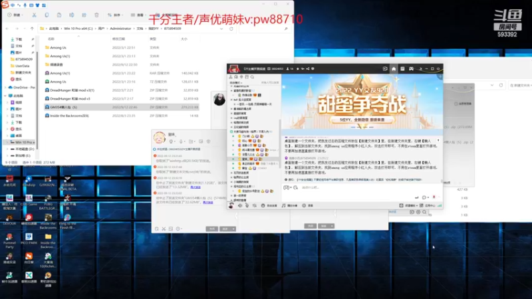Click Administrator in the address breadcrumb
Image resolution: width=532 pixels, height=299 pixels.
point(120,29)
